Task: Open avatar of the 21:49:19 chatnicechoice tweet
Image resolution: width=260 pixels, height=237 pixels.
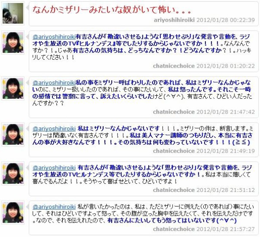Action: coord(13,134)
